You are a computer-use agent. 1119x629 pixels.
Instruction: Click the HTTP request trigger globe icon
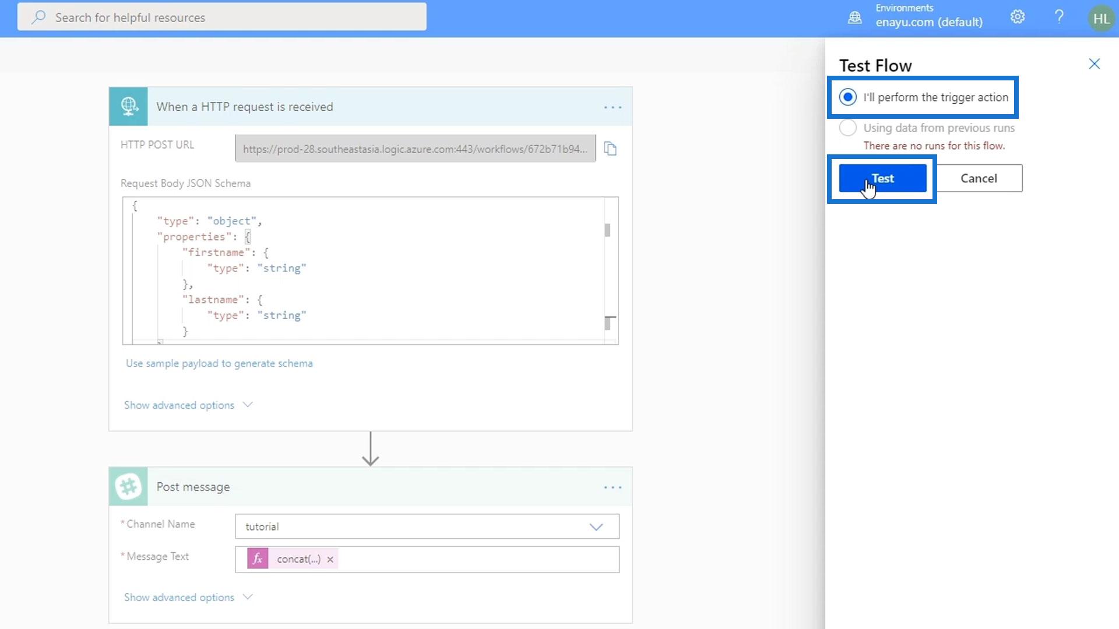click(128, 107)
